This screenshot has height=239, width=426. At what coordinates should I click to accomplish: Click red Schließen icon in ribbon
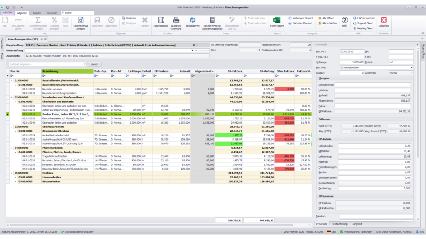point(384,21)
